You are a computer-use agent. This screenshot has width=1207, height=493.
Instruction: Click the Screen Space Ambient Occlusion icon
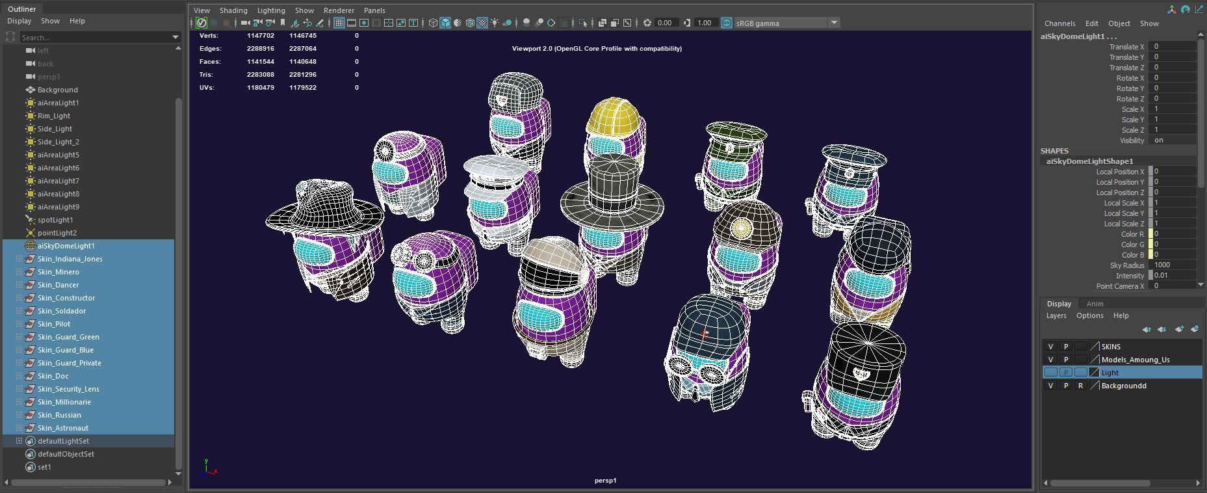(x=526, y=23)
